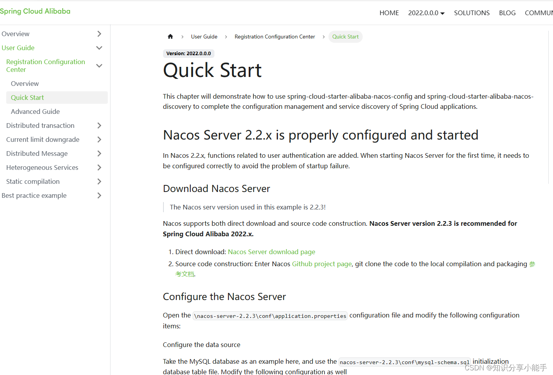Image resolution: width=553 pixels, height=375 pixels.
Task: Collapse the User Guide sidebar chevron
Action: click(x=99, y=48)
